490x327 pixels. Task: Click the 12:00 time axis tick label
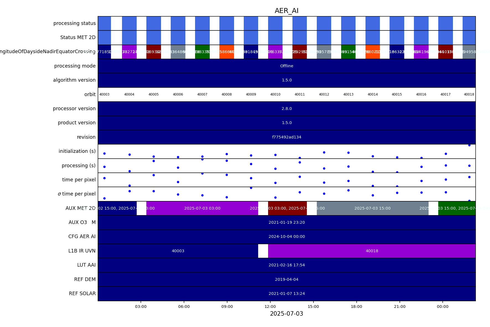pyautogui.click(x=270, y=307)
